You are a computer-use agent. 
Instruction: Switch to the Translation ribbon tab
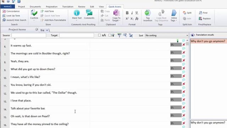pyautogui.click(x=68, y=7)
